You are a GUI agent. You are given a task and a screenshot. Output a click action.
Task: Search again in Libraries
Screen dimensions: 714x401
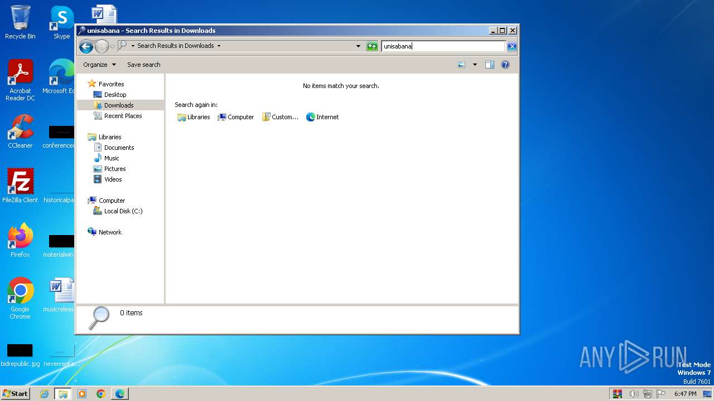click(194, 117)
